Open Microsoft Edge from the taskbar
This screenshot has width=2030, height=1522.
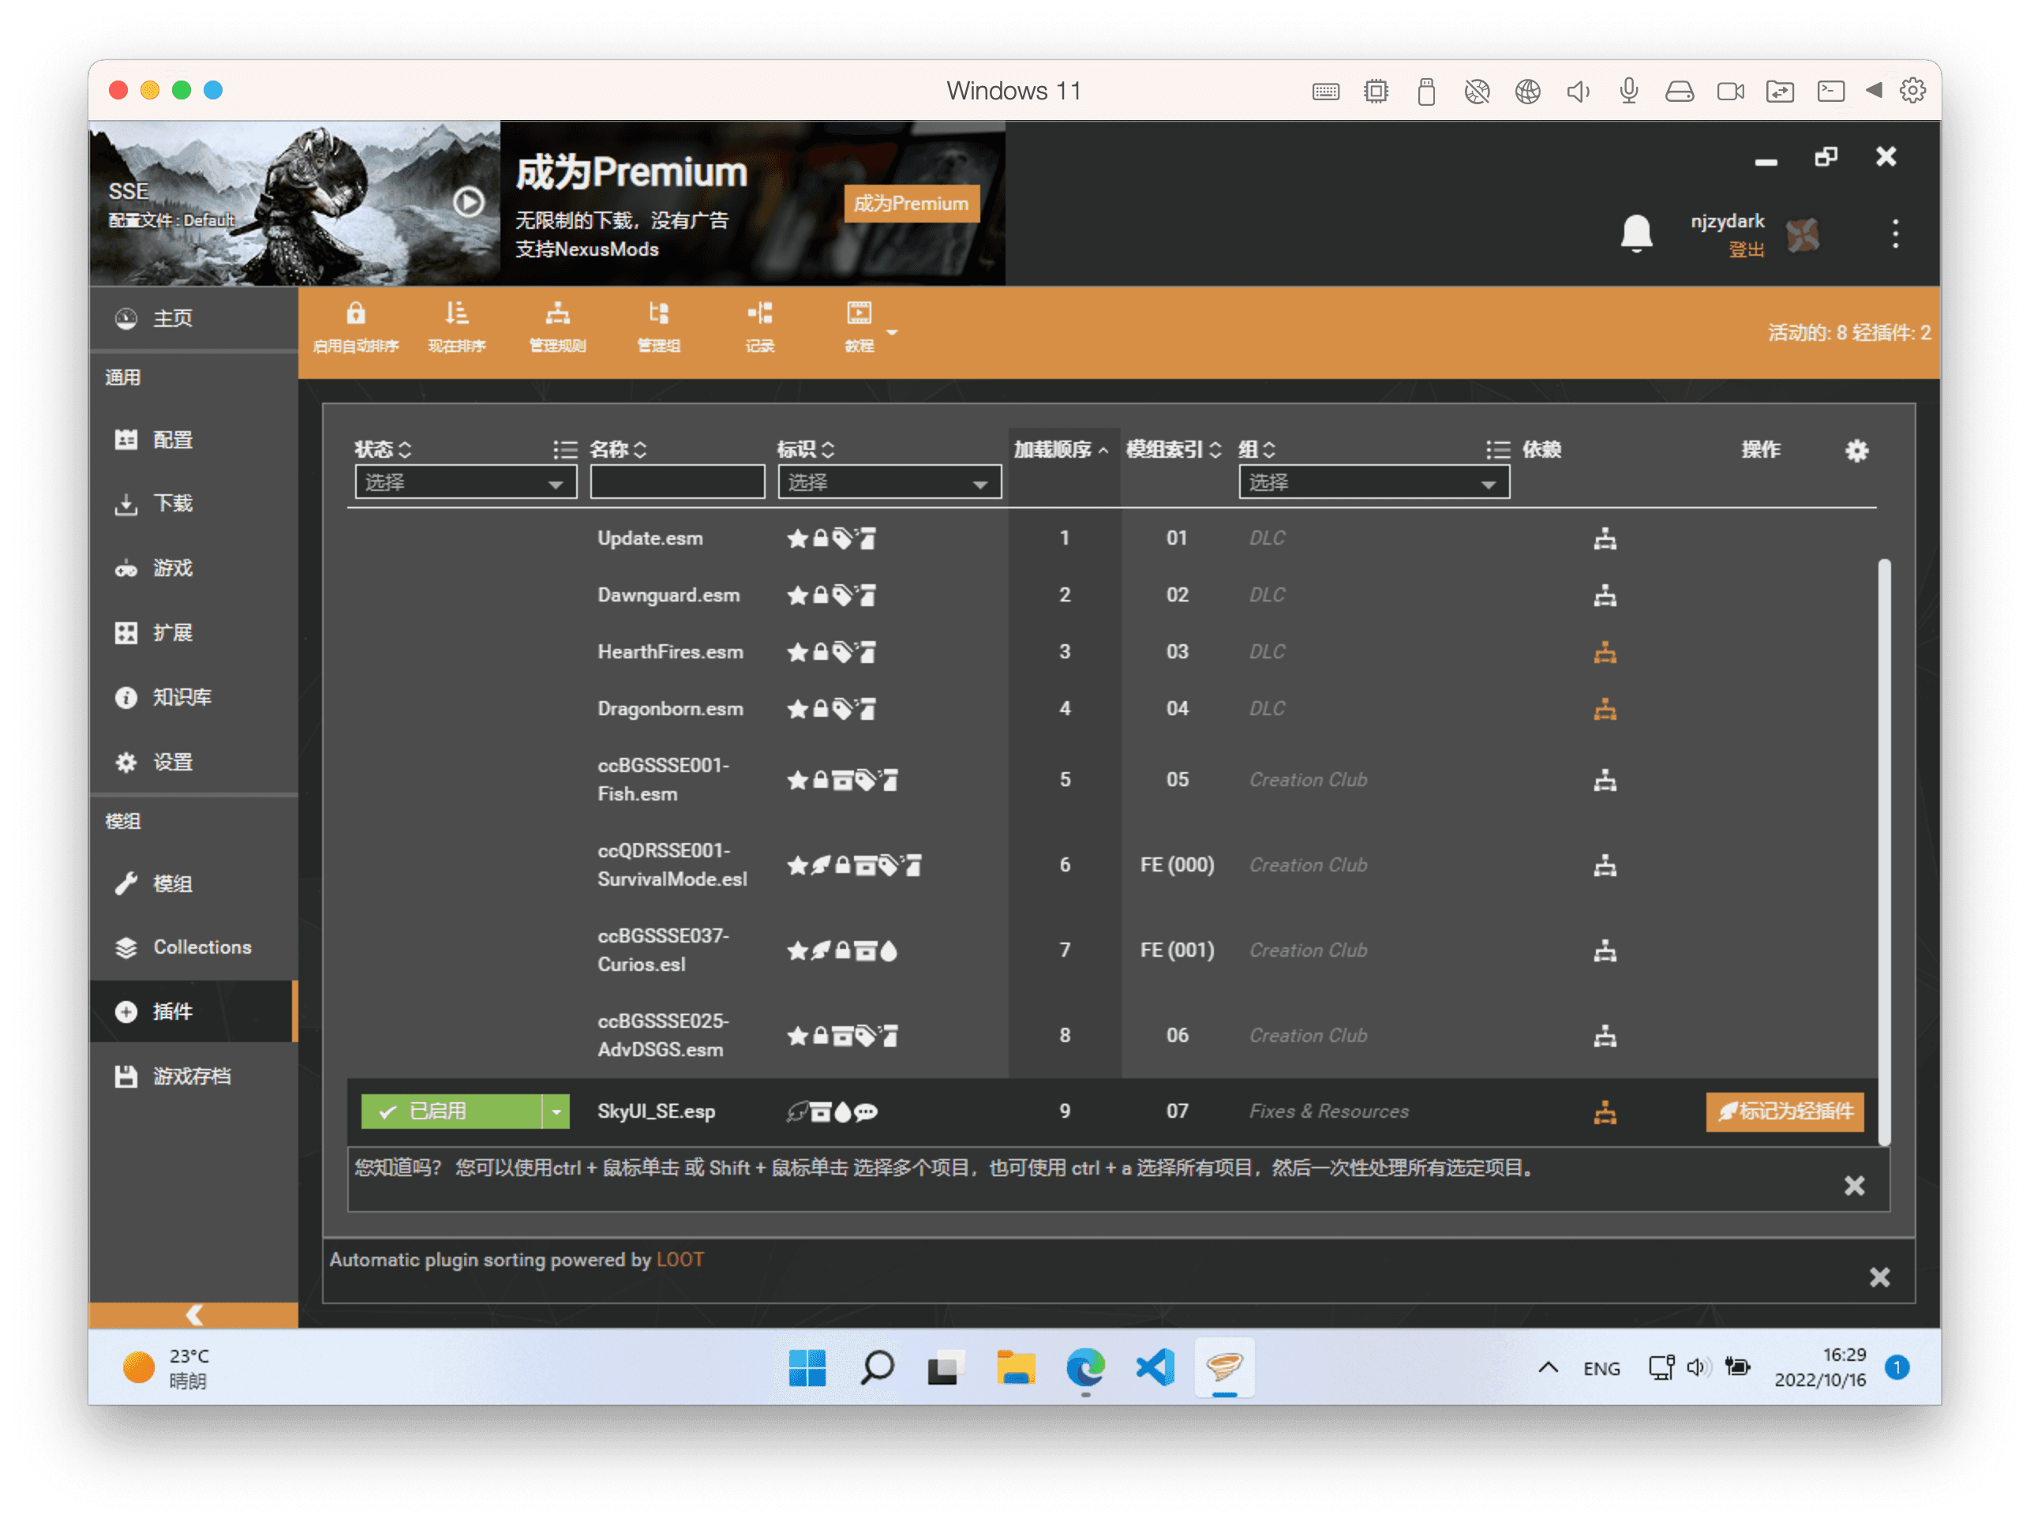1084,1368
